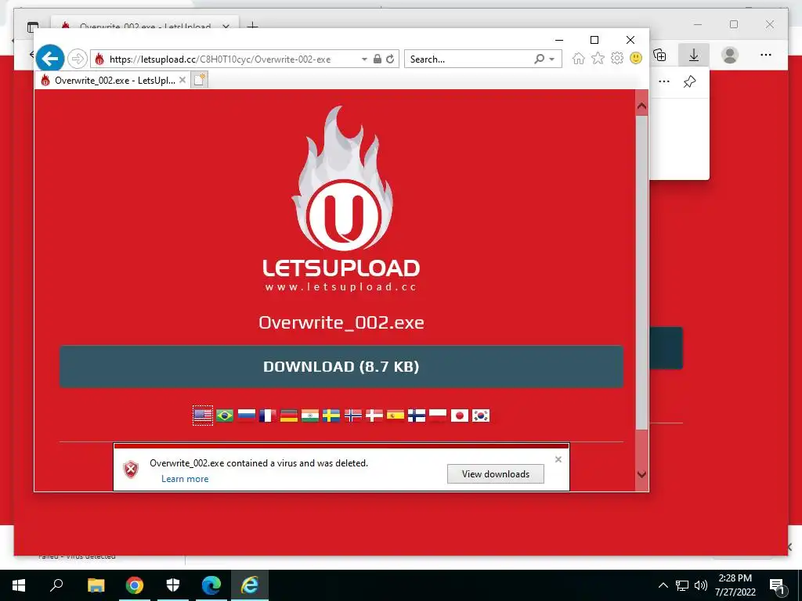Open a new IE tab

click(200, 80)
